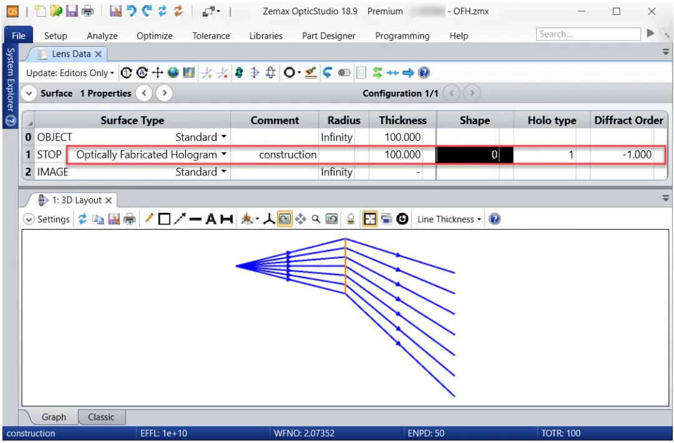Click the globe icon in Lens Data toolbar

(173, 73)
